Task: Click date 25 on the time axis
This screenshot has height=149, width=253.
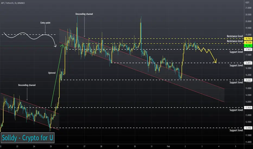Action: pos(51,146)
